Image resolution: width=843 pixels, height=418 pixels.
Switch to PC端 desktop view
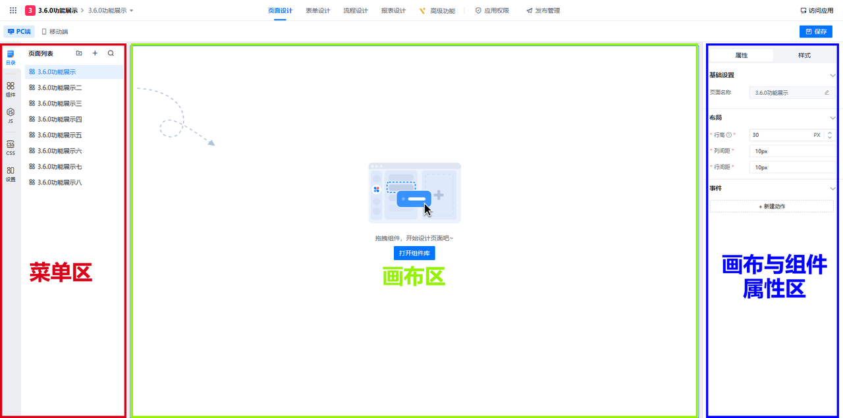tap(19, 32)
